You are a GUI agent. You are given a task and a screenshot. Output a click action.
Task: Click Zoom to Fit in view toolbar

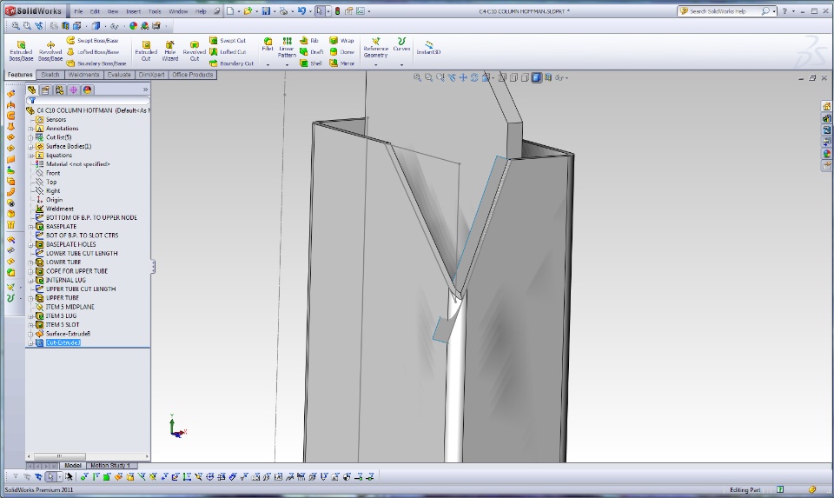click(417, 77)
